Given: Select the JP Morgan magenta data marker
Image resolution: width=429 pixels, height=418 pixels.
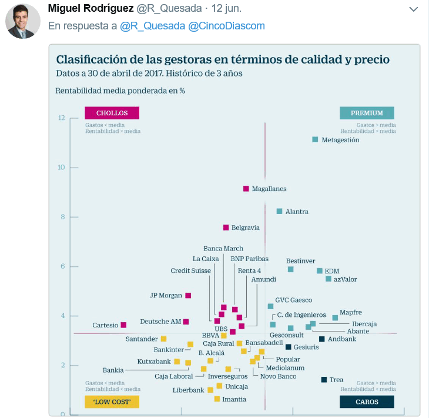Looking at the screenshot, I should point(188,295).
